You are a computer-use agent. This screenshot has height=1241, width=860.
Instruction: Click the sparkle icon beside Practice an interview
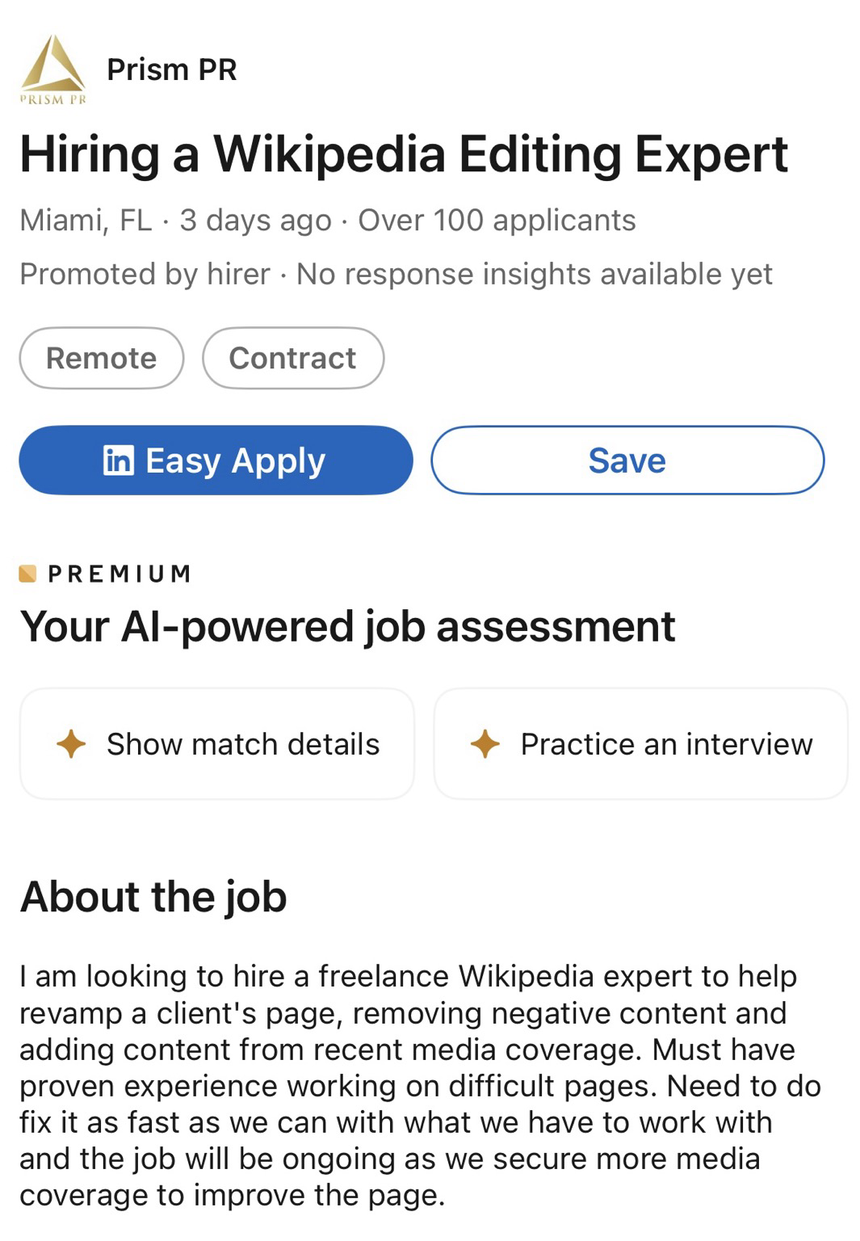point(485,743)
